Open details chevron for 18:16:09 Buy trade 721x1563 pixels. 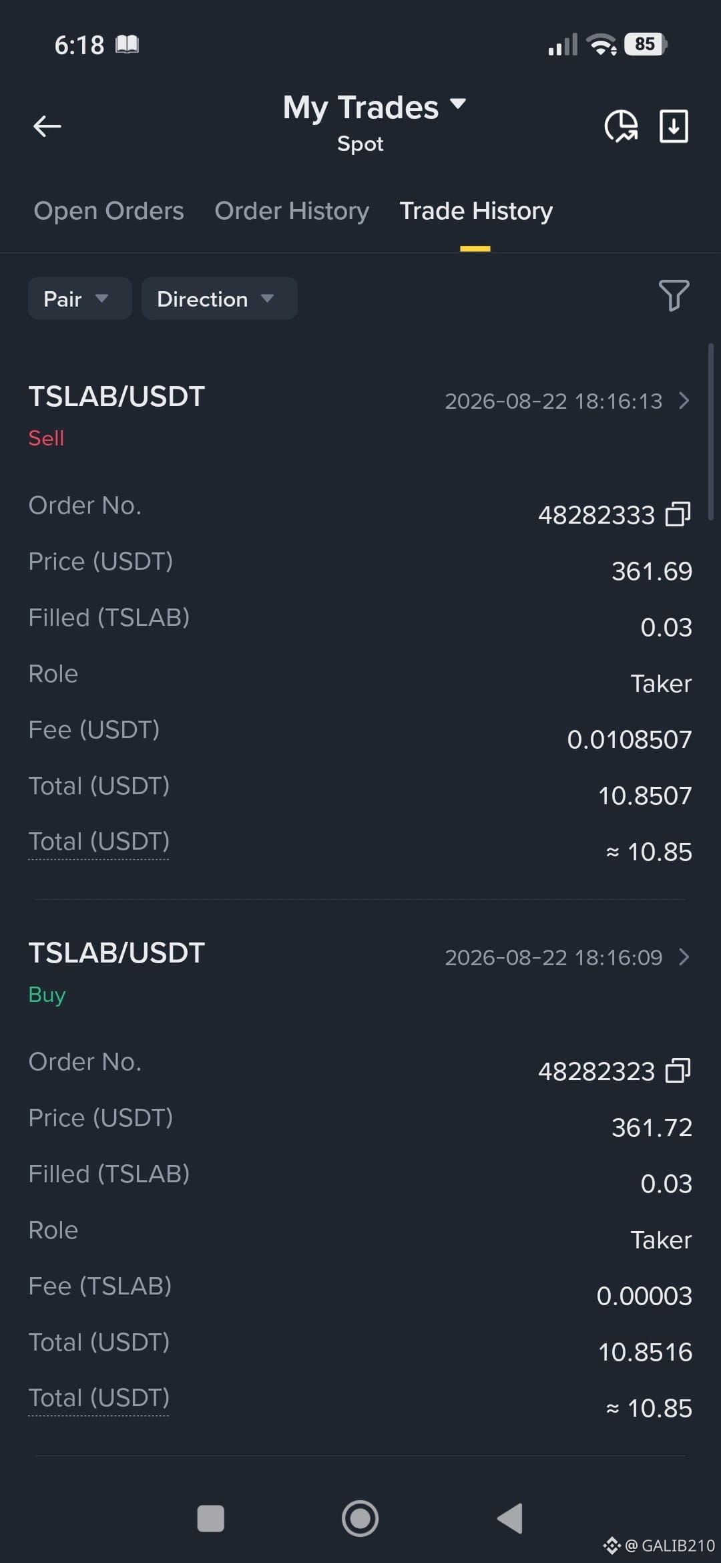point(684,957)
